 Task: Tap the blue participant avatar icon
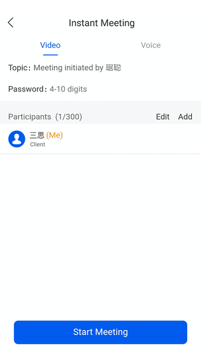coord(17,139)
